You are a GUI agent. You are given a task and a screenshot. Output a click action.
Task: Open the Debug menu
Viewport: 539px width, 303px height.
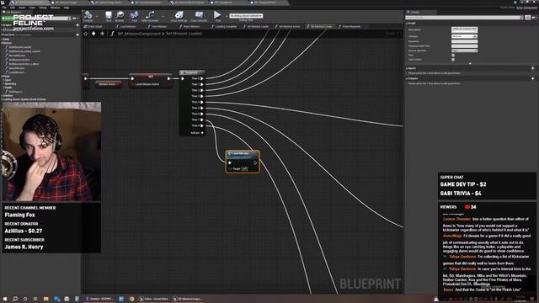[x=43, y=8]
